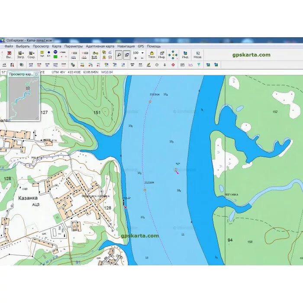Click the anchor icon in second toolbar
Image resolution: width=303 pixels, height=303 pixels.
(164, 65)
